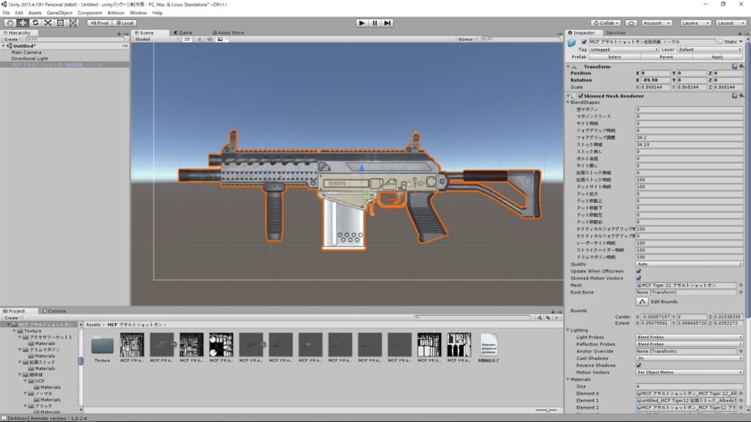Viewport: 751px width, 422px height.
Task: Open the cloud services icon
Action: (631, 23)
